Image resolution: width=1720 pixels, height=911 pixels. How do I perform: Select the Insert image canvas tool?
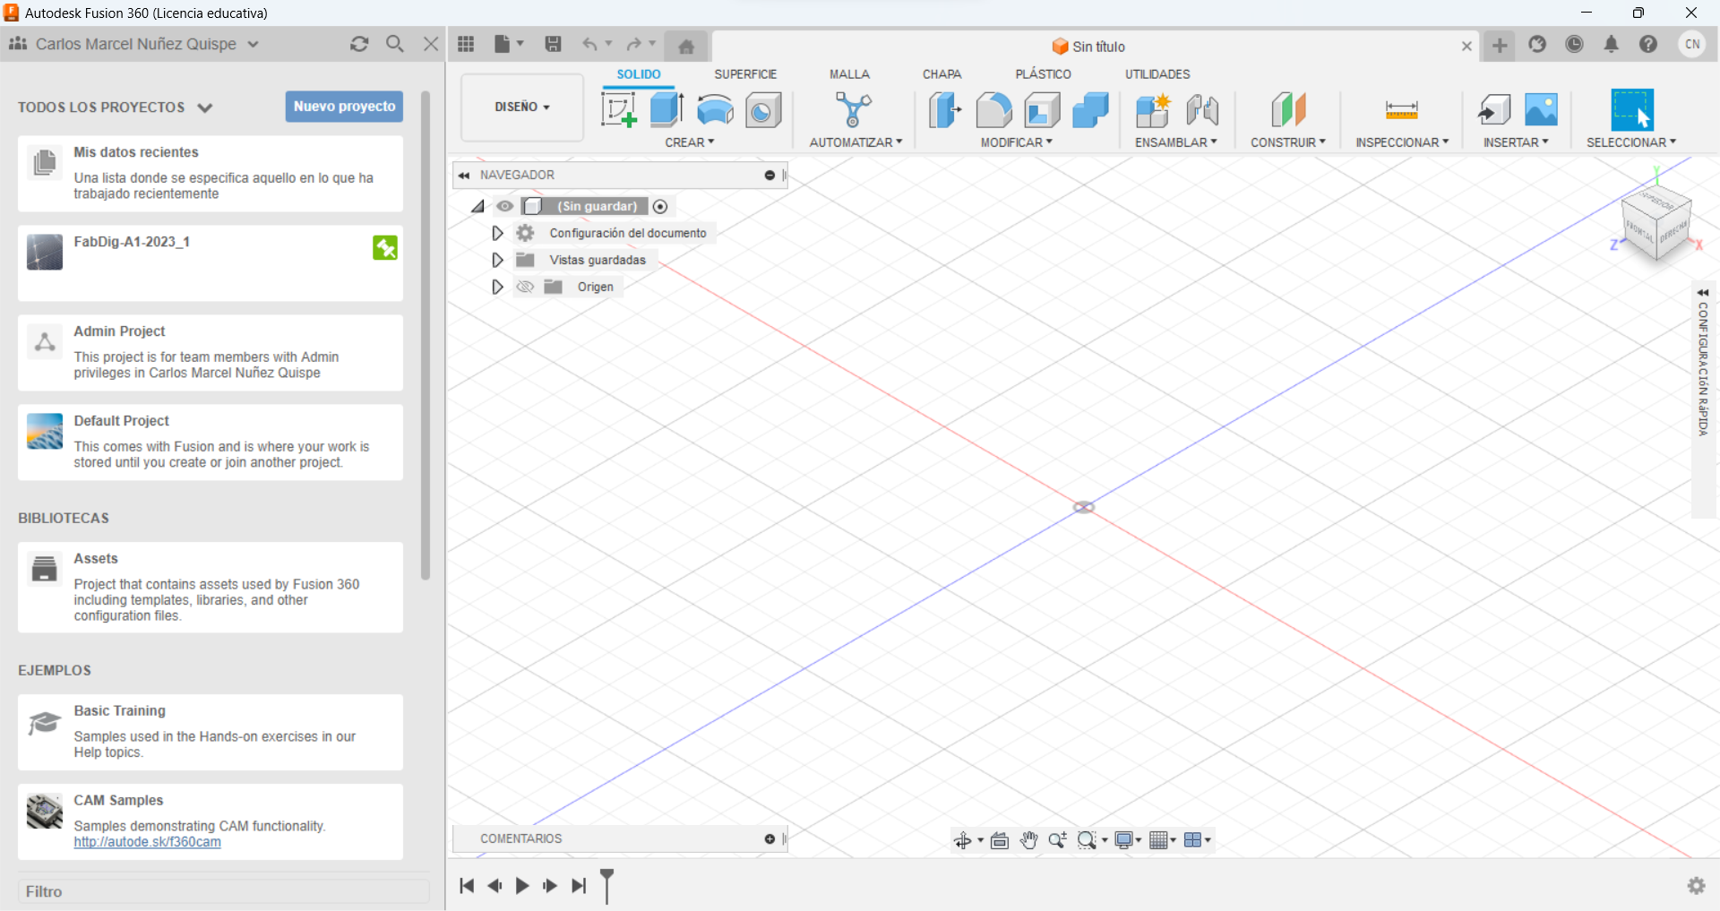pos(1541,110)
